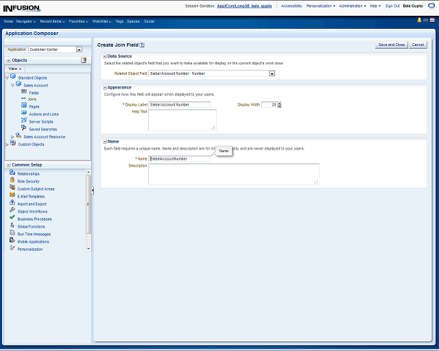
Task: Increase the Display Width stepper value
Action: [x=280, y=103]
